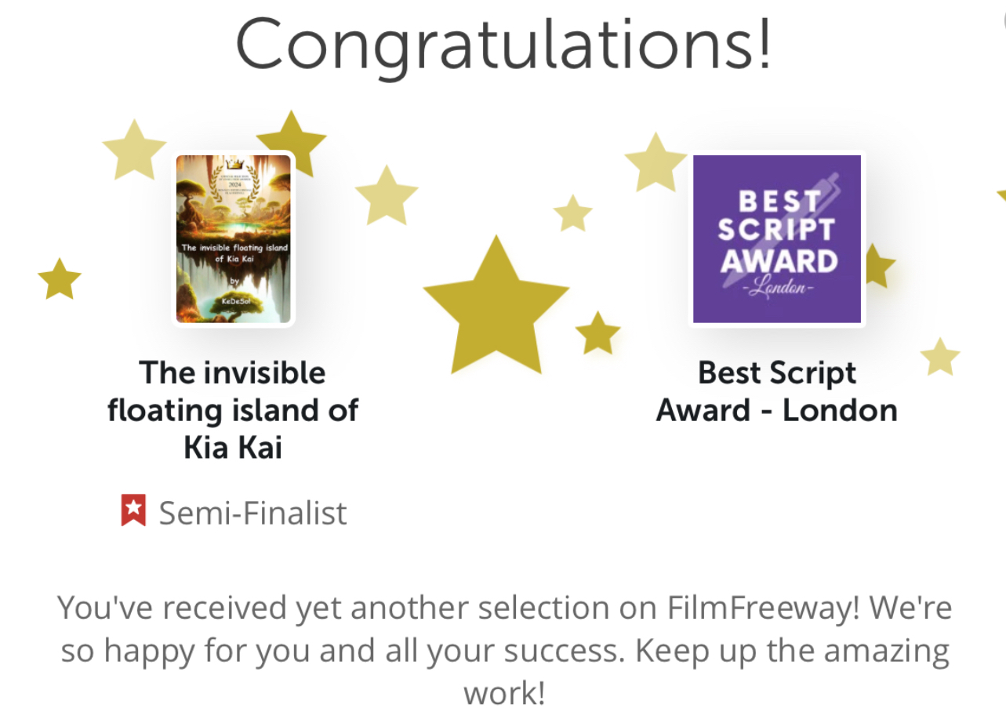Open the "Best Script Award - London" festival name
This screenshot has height=712, width=1006.
point(777,391)
